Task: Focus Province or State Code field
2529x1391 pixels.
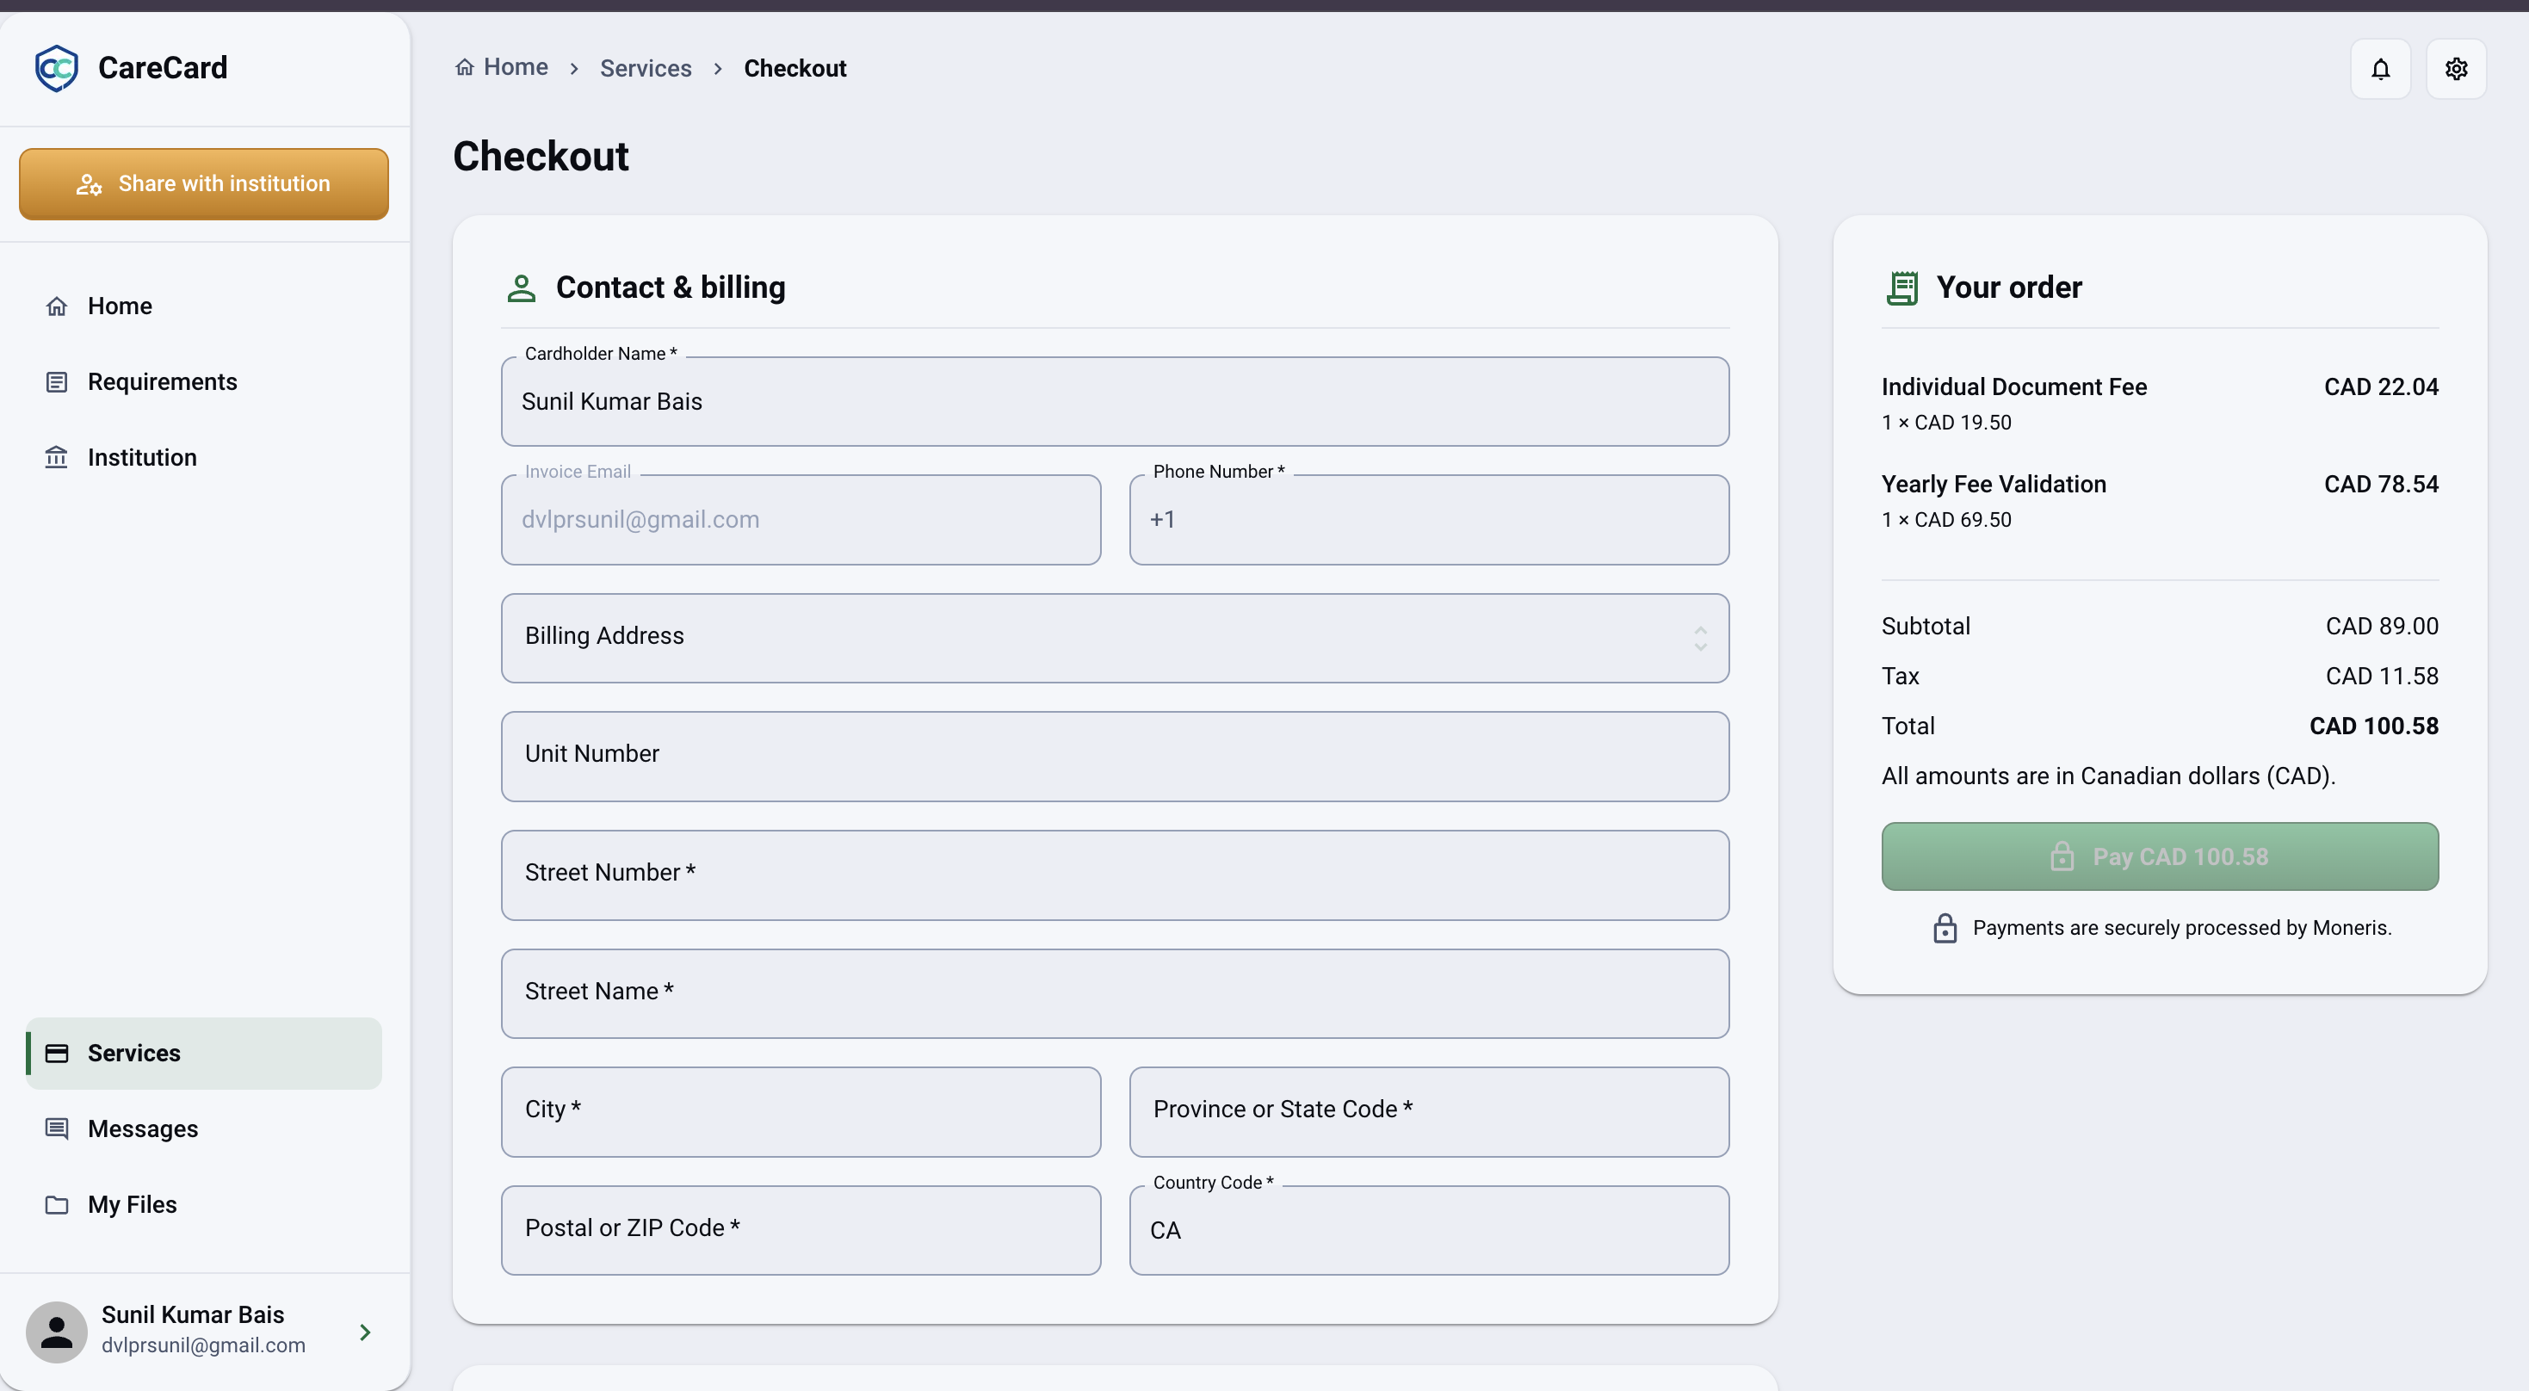Action: [x=1428, y=1112]
